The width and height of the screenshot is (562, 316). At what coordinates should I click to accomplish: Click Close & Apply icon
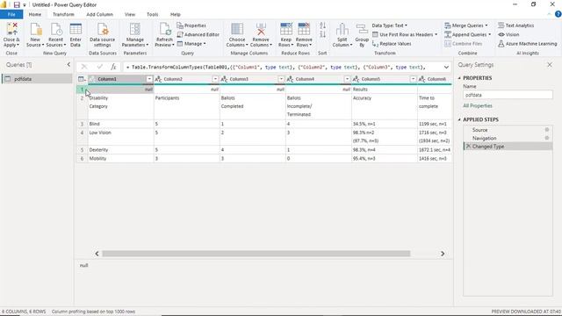click(x=11, y=29)
